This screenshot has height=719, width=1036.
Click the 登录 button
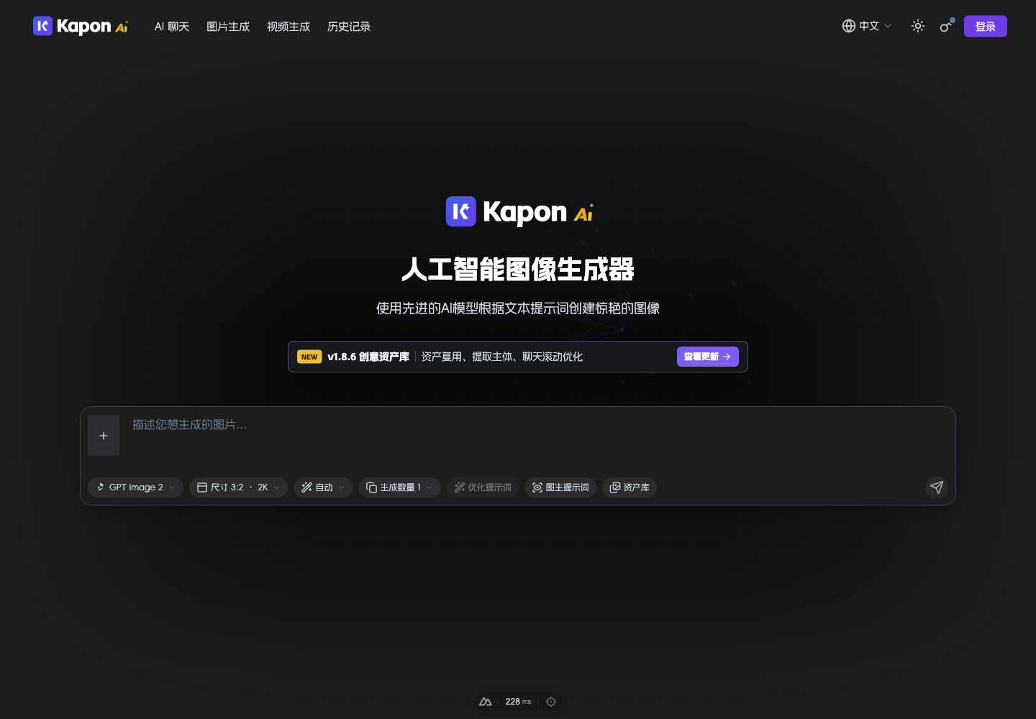pyautogui.click(x=986, y=27)
